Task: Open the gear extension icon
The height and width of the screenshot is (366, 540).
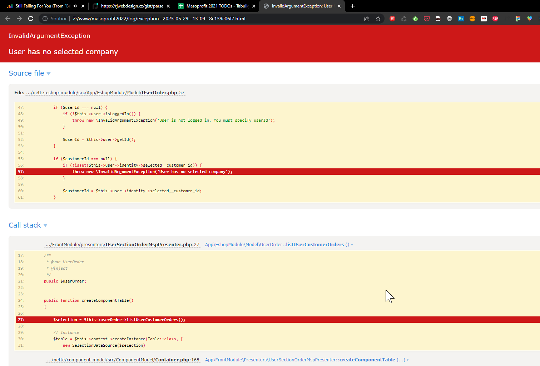Action: (x=450, y=19)
